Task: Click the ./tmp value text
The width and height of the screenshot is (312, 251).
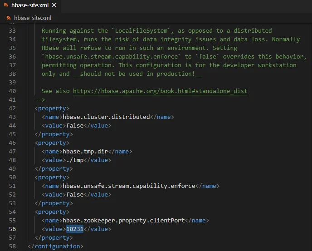Action: pos(75,160)
